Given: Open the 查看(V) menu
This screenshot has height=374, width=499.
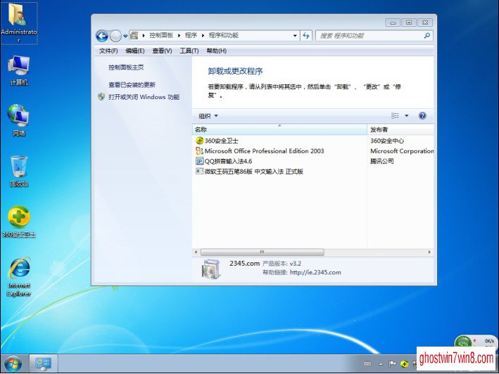Looking at the screenshot, I should [x=162, y=51].
